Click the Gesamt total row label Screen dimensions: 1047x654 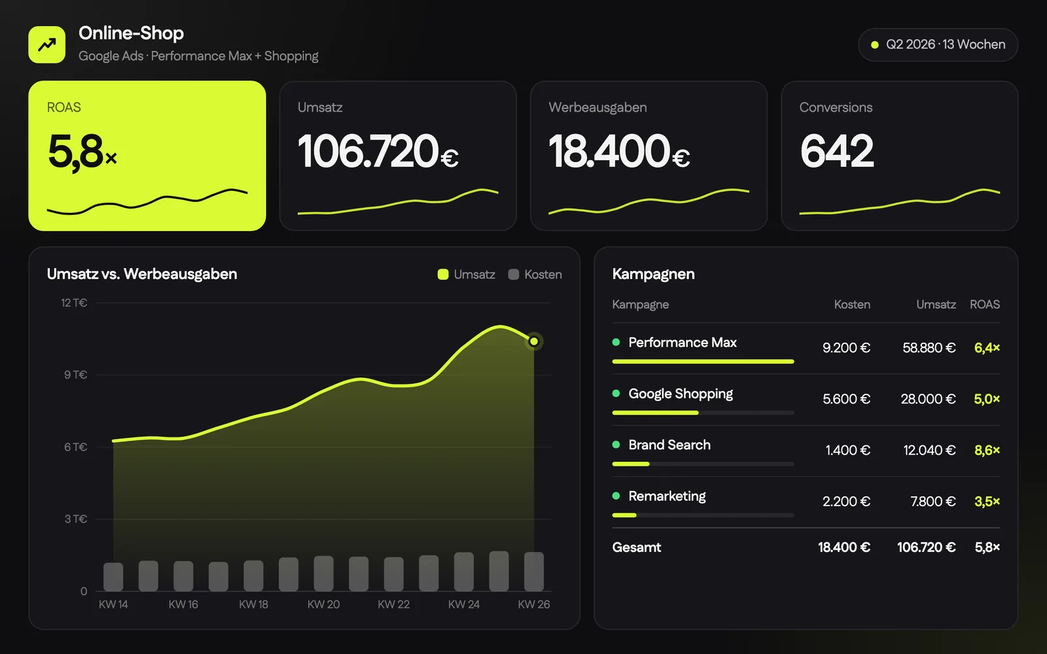(637, 547)
